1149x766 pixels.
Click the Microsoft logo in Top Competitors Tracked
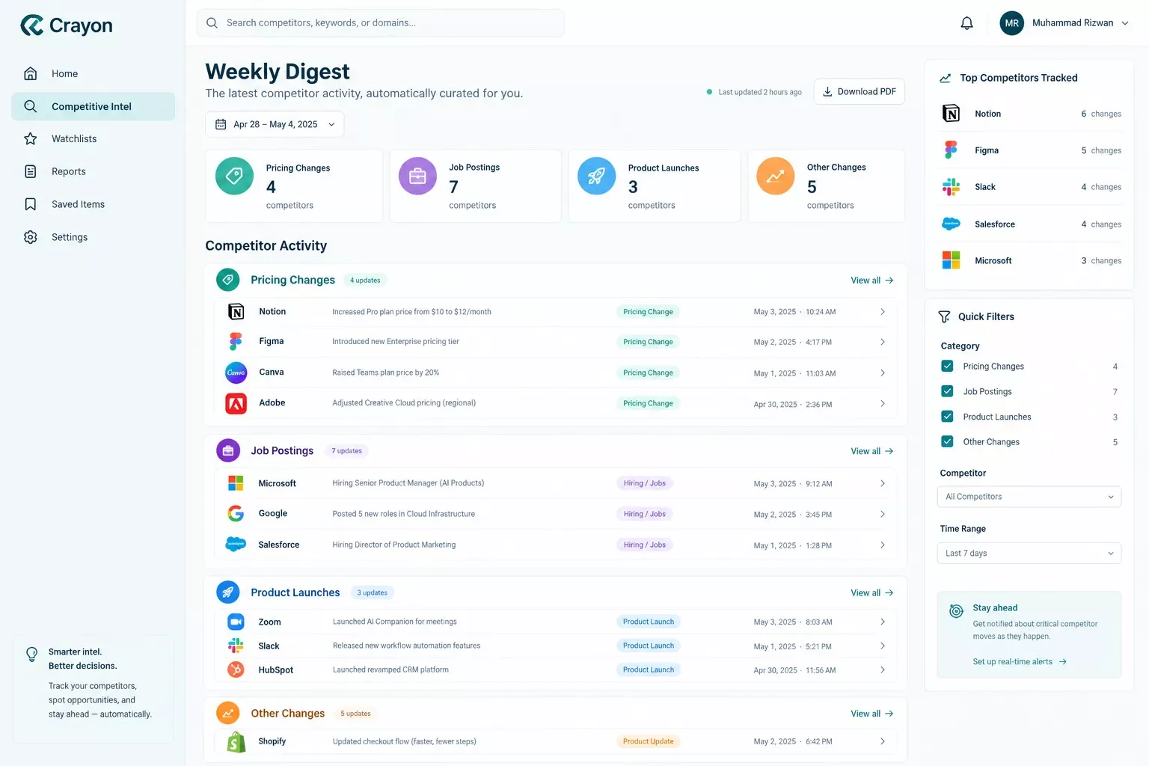click(951, 260)
